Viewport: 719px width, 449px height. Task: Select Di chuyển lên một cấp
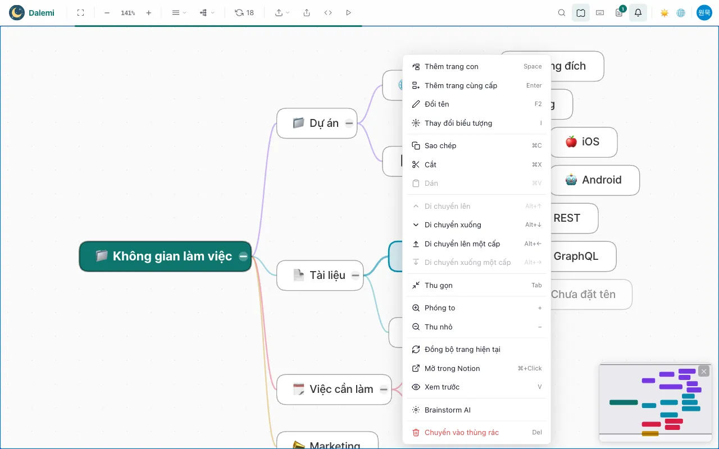pyautogui.click(x=477, y=244)
